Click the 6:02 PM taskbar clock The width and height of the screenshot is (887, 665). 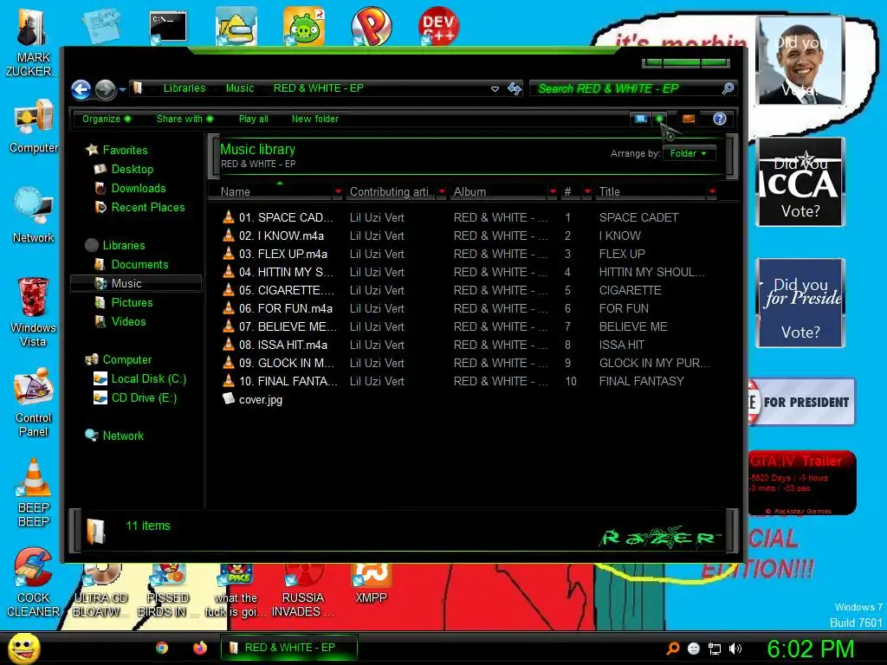click(810, 649)
